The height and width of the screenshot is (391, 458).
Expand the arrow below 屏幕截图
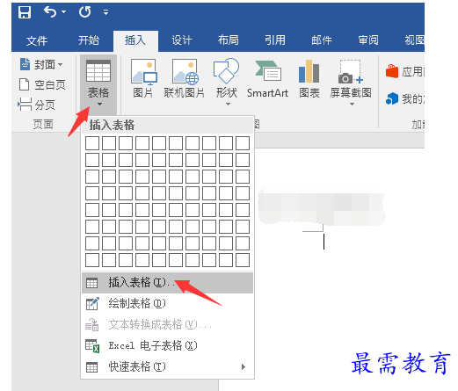point(352,105)
